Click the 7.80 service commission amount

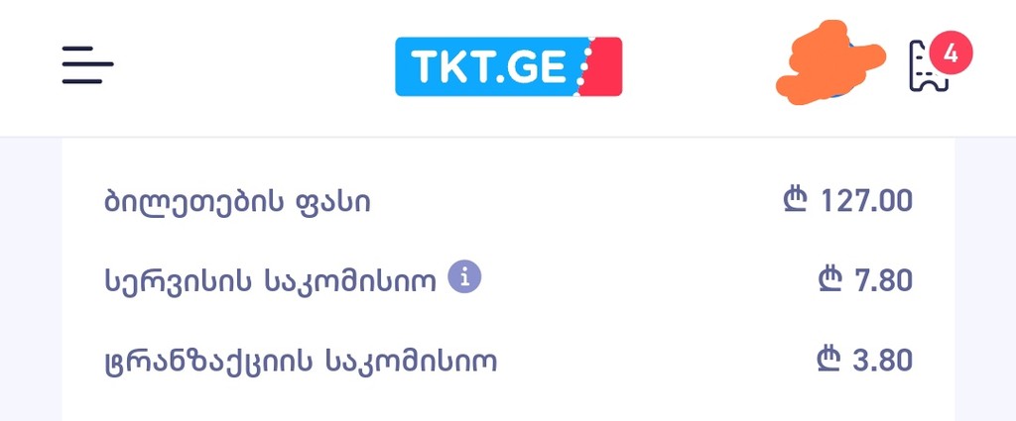883,280
